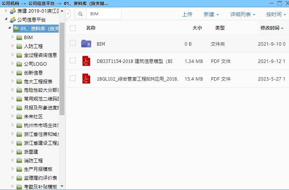The image size is (289, 190).
Task: Click the 人防工程 folder icon in tree
Action: click(19, 46)
